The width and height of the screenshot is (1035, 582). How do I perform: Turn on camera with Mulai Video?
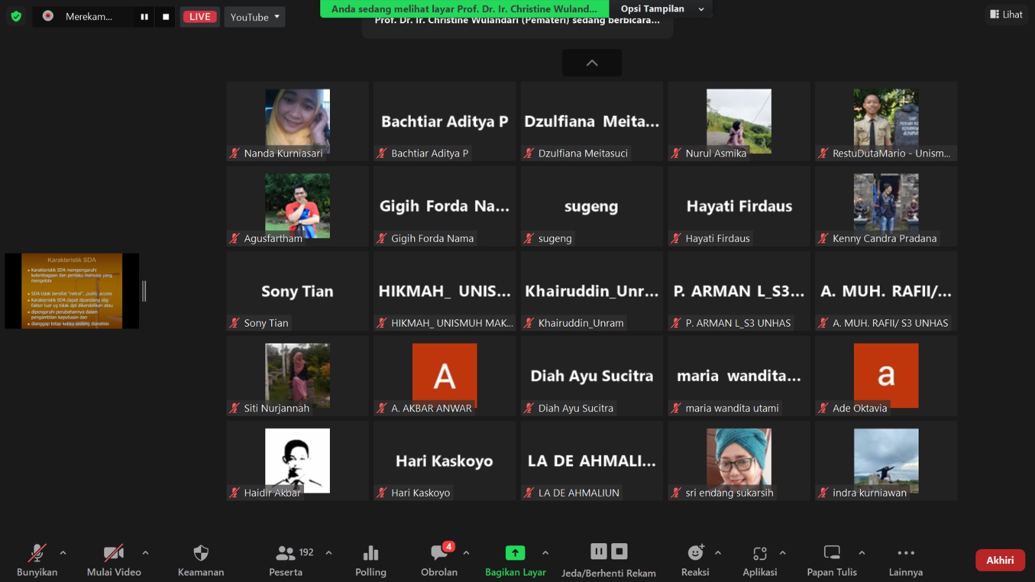[114, 554]
